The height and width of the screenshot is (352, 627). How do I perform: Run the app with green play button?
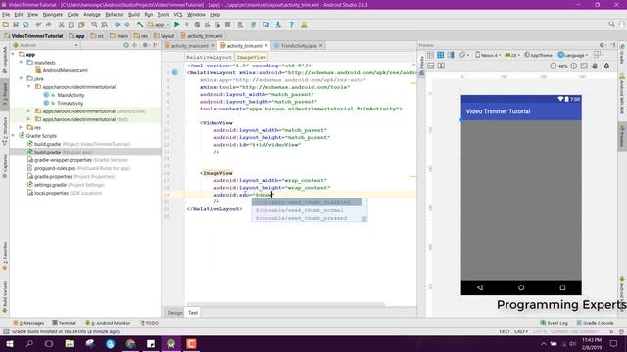(x=176, y=24)
